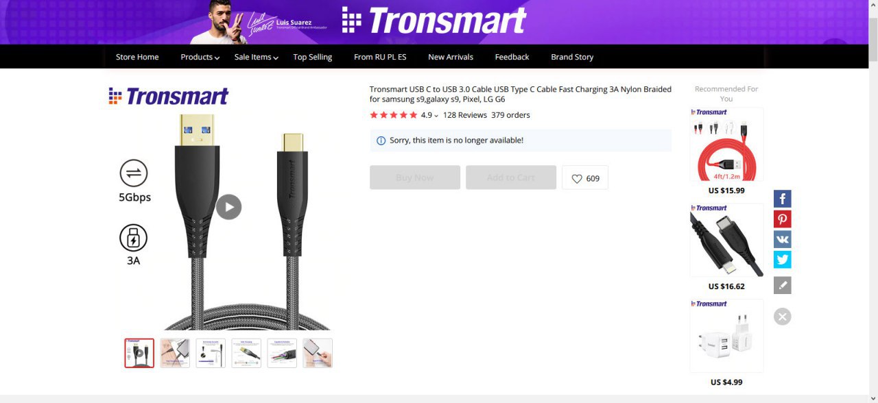The height and width of the screenshot is (403, 878).
Task: Expand the Products dropdown menu
Action: 200,57
